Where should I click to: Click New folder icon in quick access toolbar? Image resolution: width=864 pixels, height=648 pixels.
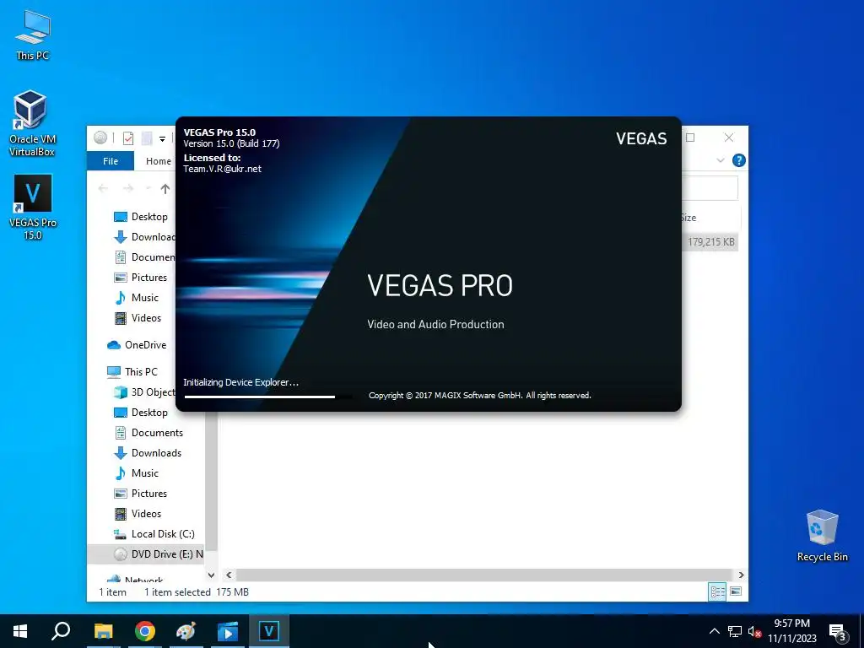(147, 138)
